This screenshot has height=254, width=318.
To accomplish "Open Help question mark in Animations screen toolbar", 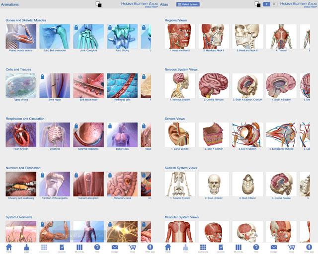I will [x=97, y=248].
